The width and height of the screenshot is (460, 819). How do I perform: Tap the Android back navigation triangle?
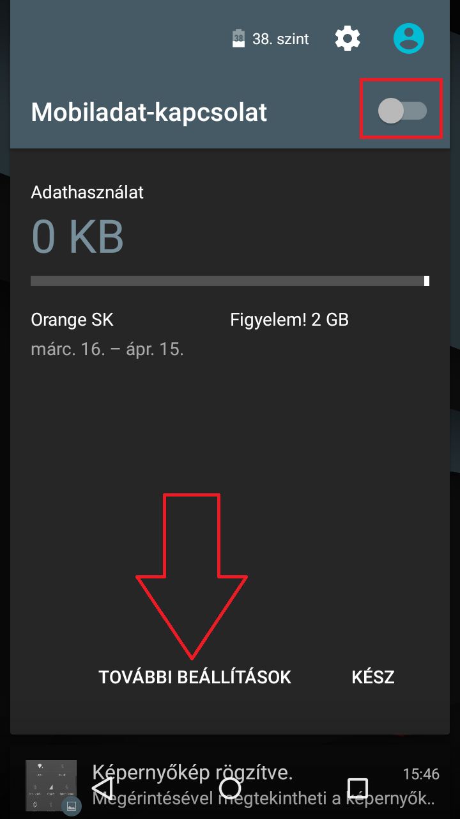coord(102,787)
